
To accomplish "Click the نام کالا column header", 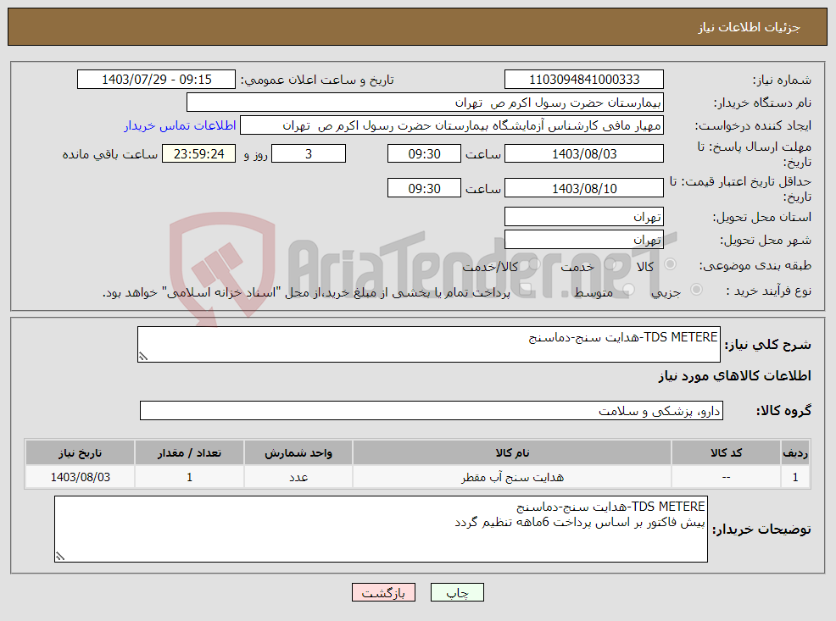I will coord(512,452).
